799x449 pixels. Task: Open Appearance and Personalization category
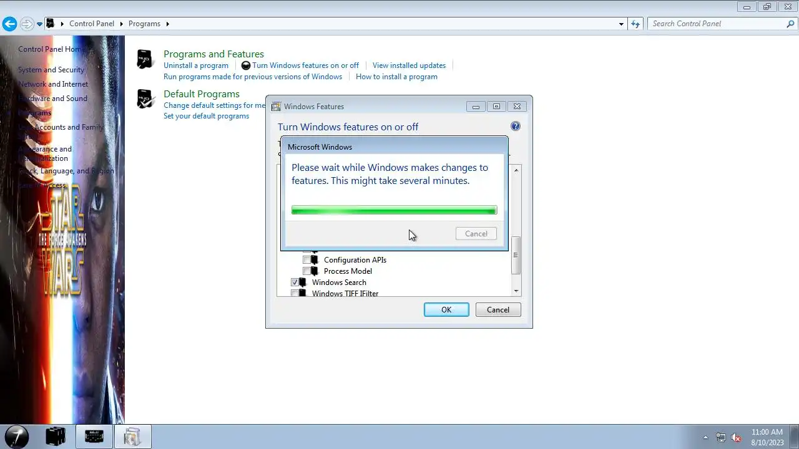click(45, 153)
